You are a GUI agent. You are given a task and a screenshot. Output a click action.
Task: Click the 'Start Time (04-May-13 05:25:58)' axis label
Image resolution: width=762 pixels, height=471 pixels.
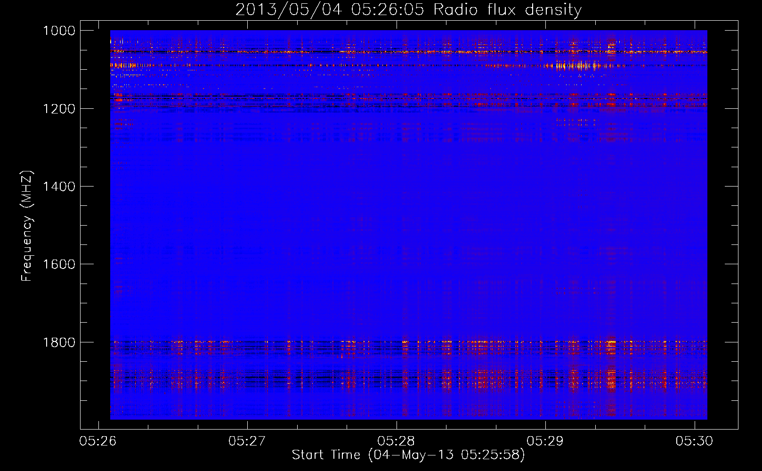click(408, 455)
